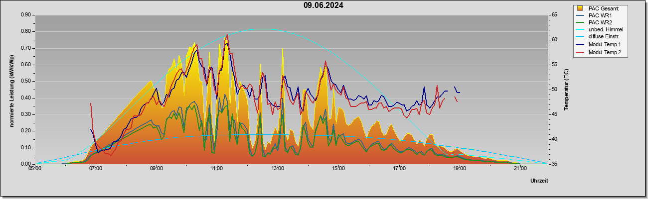The image size is (648, 199).
Task: Click the 19:00 time axis label
Action: (x=460, y=168)
